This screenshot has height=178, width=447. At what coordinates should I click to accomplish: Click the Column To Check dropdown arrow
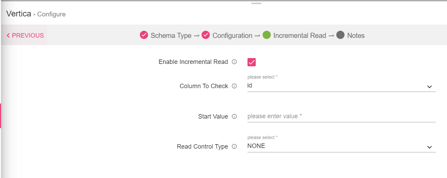point(430,87)
